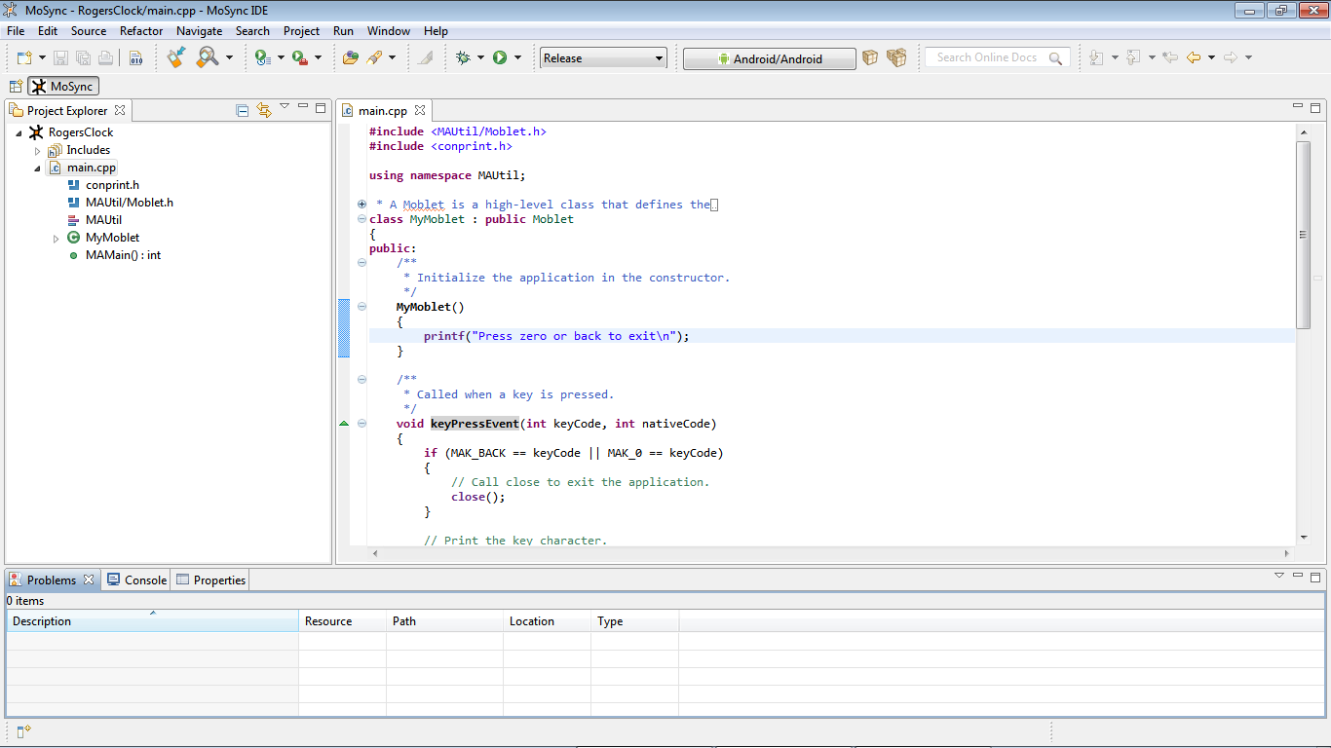
Task: Click the Back navigation yellow arrow
Action: click(1194, 57)
